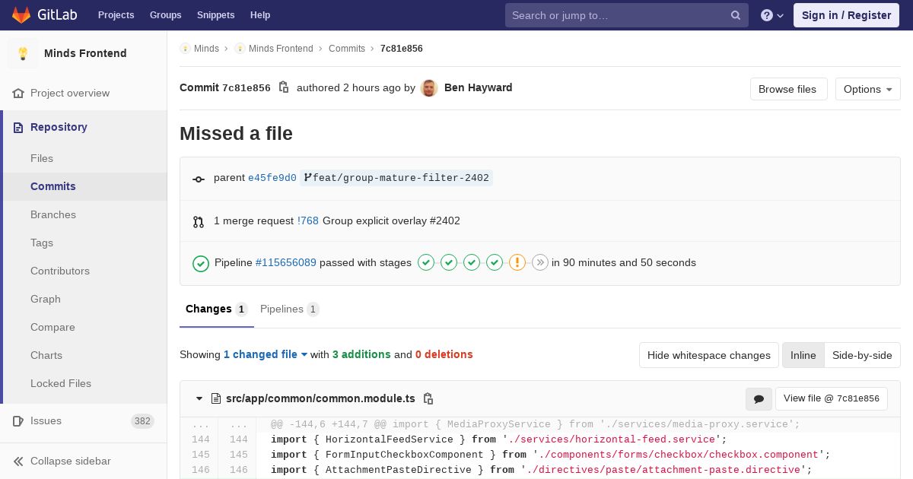
Task: Open pipeline #115656089 link
Action: (286, 262)
